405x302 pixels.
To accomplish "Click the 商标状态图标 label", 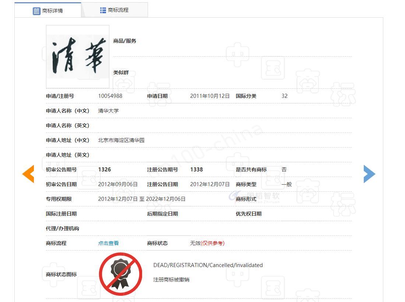I will pos(61,274).
